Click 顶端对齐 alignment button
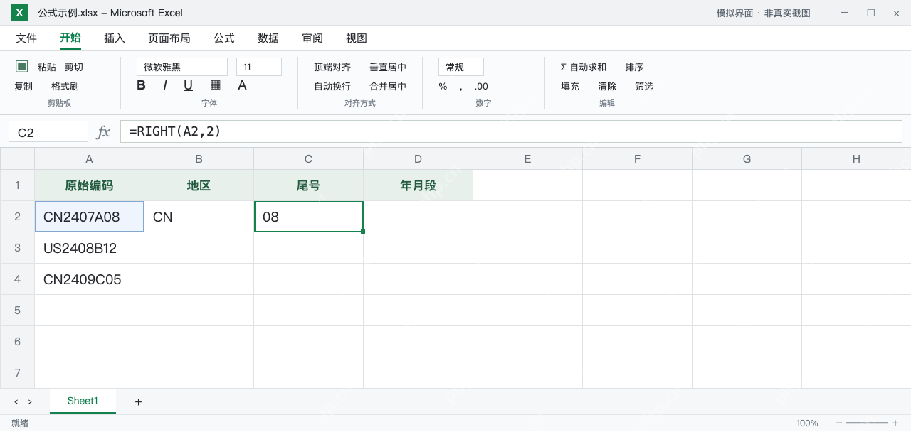911x432 pixels. (x=332, y=67)
